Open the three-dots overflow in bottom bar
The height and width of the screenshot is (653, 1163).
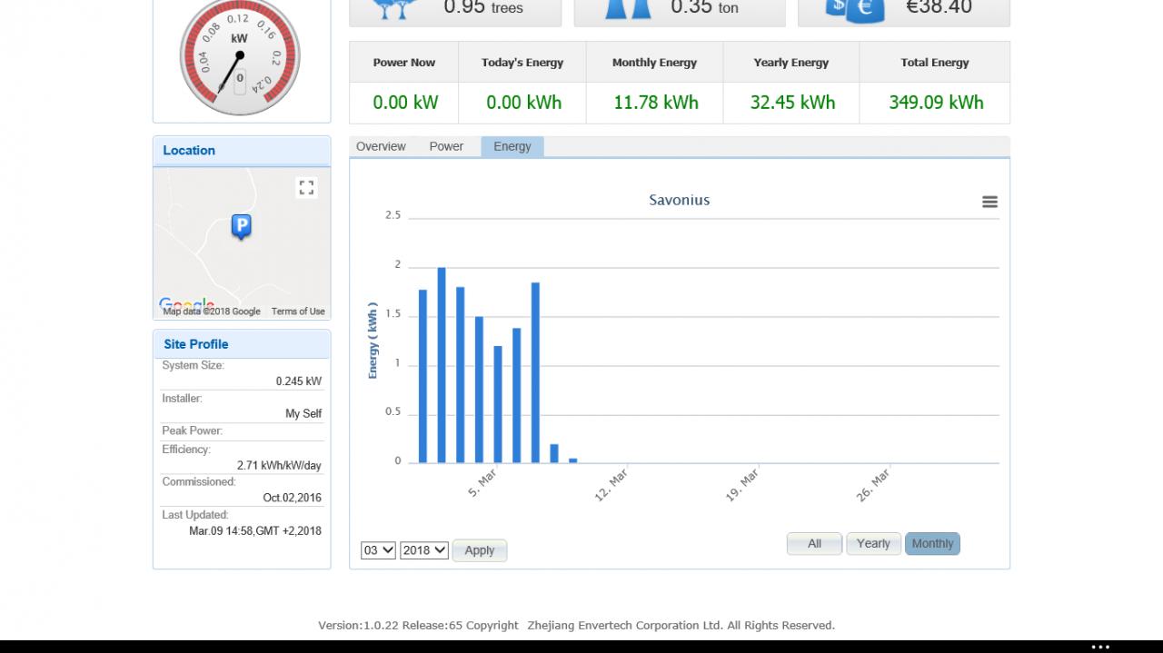coord(1100,647)
